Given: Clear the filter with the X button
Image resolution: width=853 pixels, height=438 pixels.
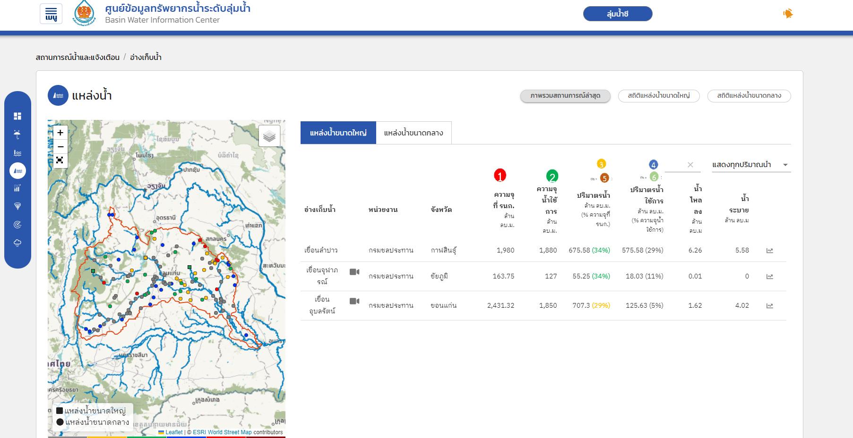Looking at the screenshot, I should pos(690,165).
